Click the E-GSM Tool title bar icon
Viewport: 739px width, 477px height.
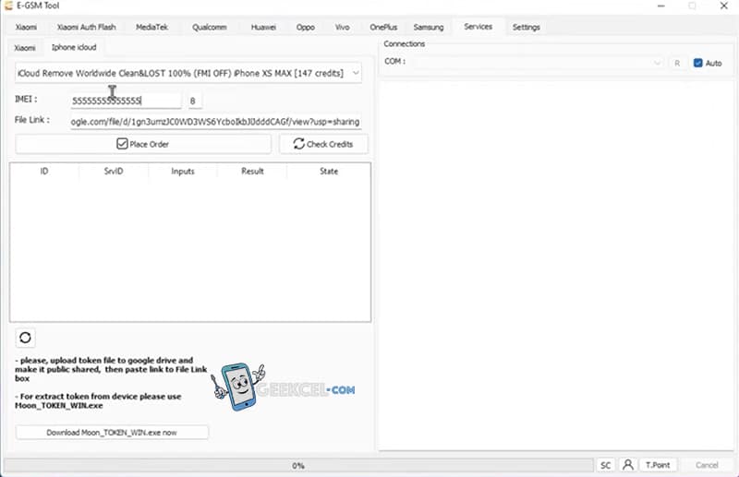point(8,6)
